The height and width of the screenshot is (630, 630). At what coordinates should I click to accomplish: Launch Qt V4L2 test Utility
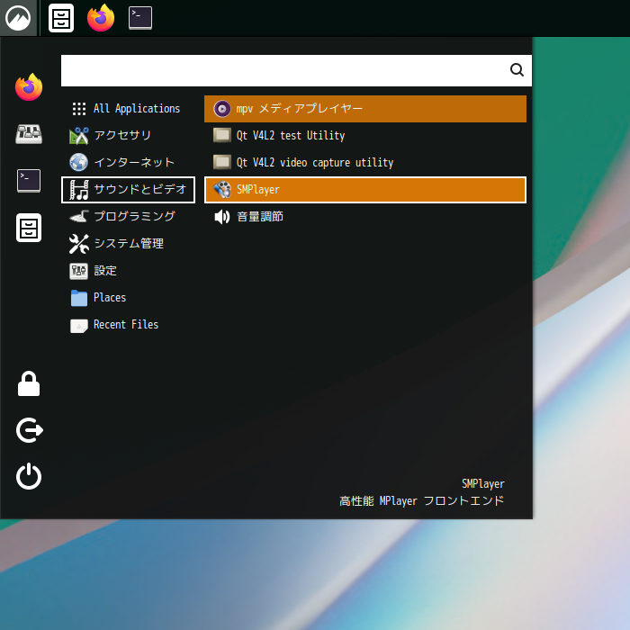tap(365, 135)
